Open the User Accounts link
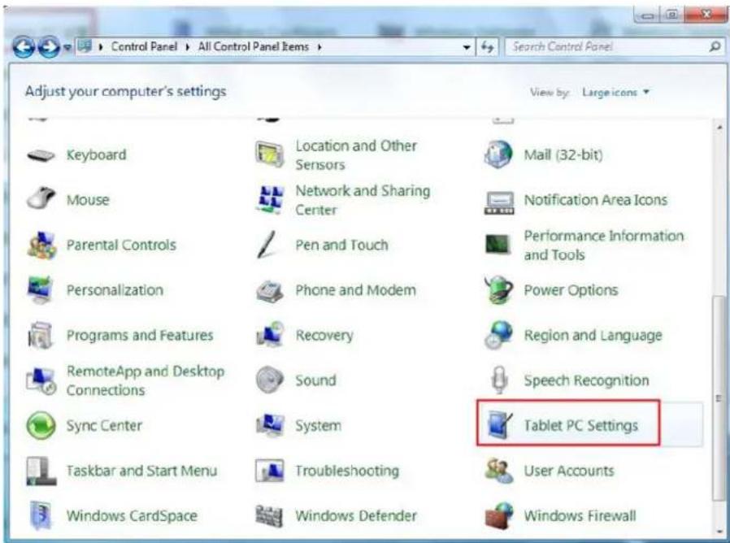Image resolution: width=730 pixels, height=543 pixels. pyautogui.click(x=569, y=471)
